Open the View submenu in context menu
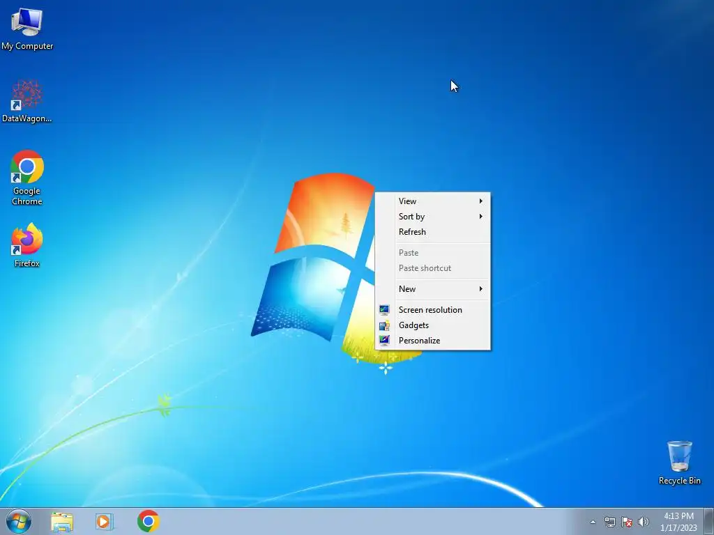This screenshot has height=535, width=714. click(432, 201)
